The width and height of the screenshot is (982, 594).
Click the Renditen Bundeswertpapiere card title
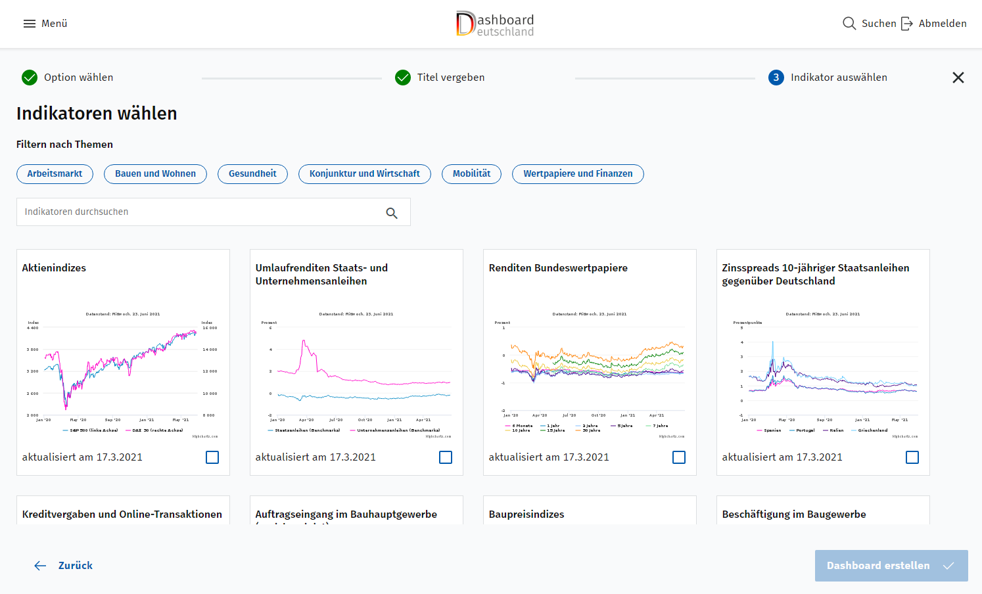(x=558, y=268)
